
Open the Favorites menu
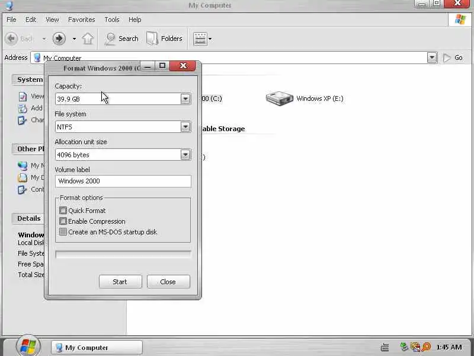point(82,20)
